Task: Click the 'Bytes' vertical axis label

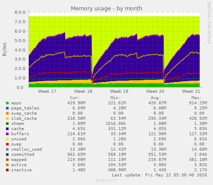Action: pos(4,49)
